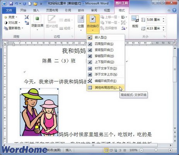Click the Redo icon in quick access toolbar
Viewport: 179px width, 155px height.
24,3
